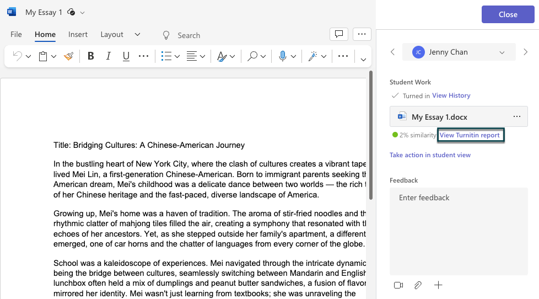Open the My Essay 1.docx attachment

click(459, 116)
